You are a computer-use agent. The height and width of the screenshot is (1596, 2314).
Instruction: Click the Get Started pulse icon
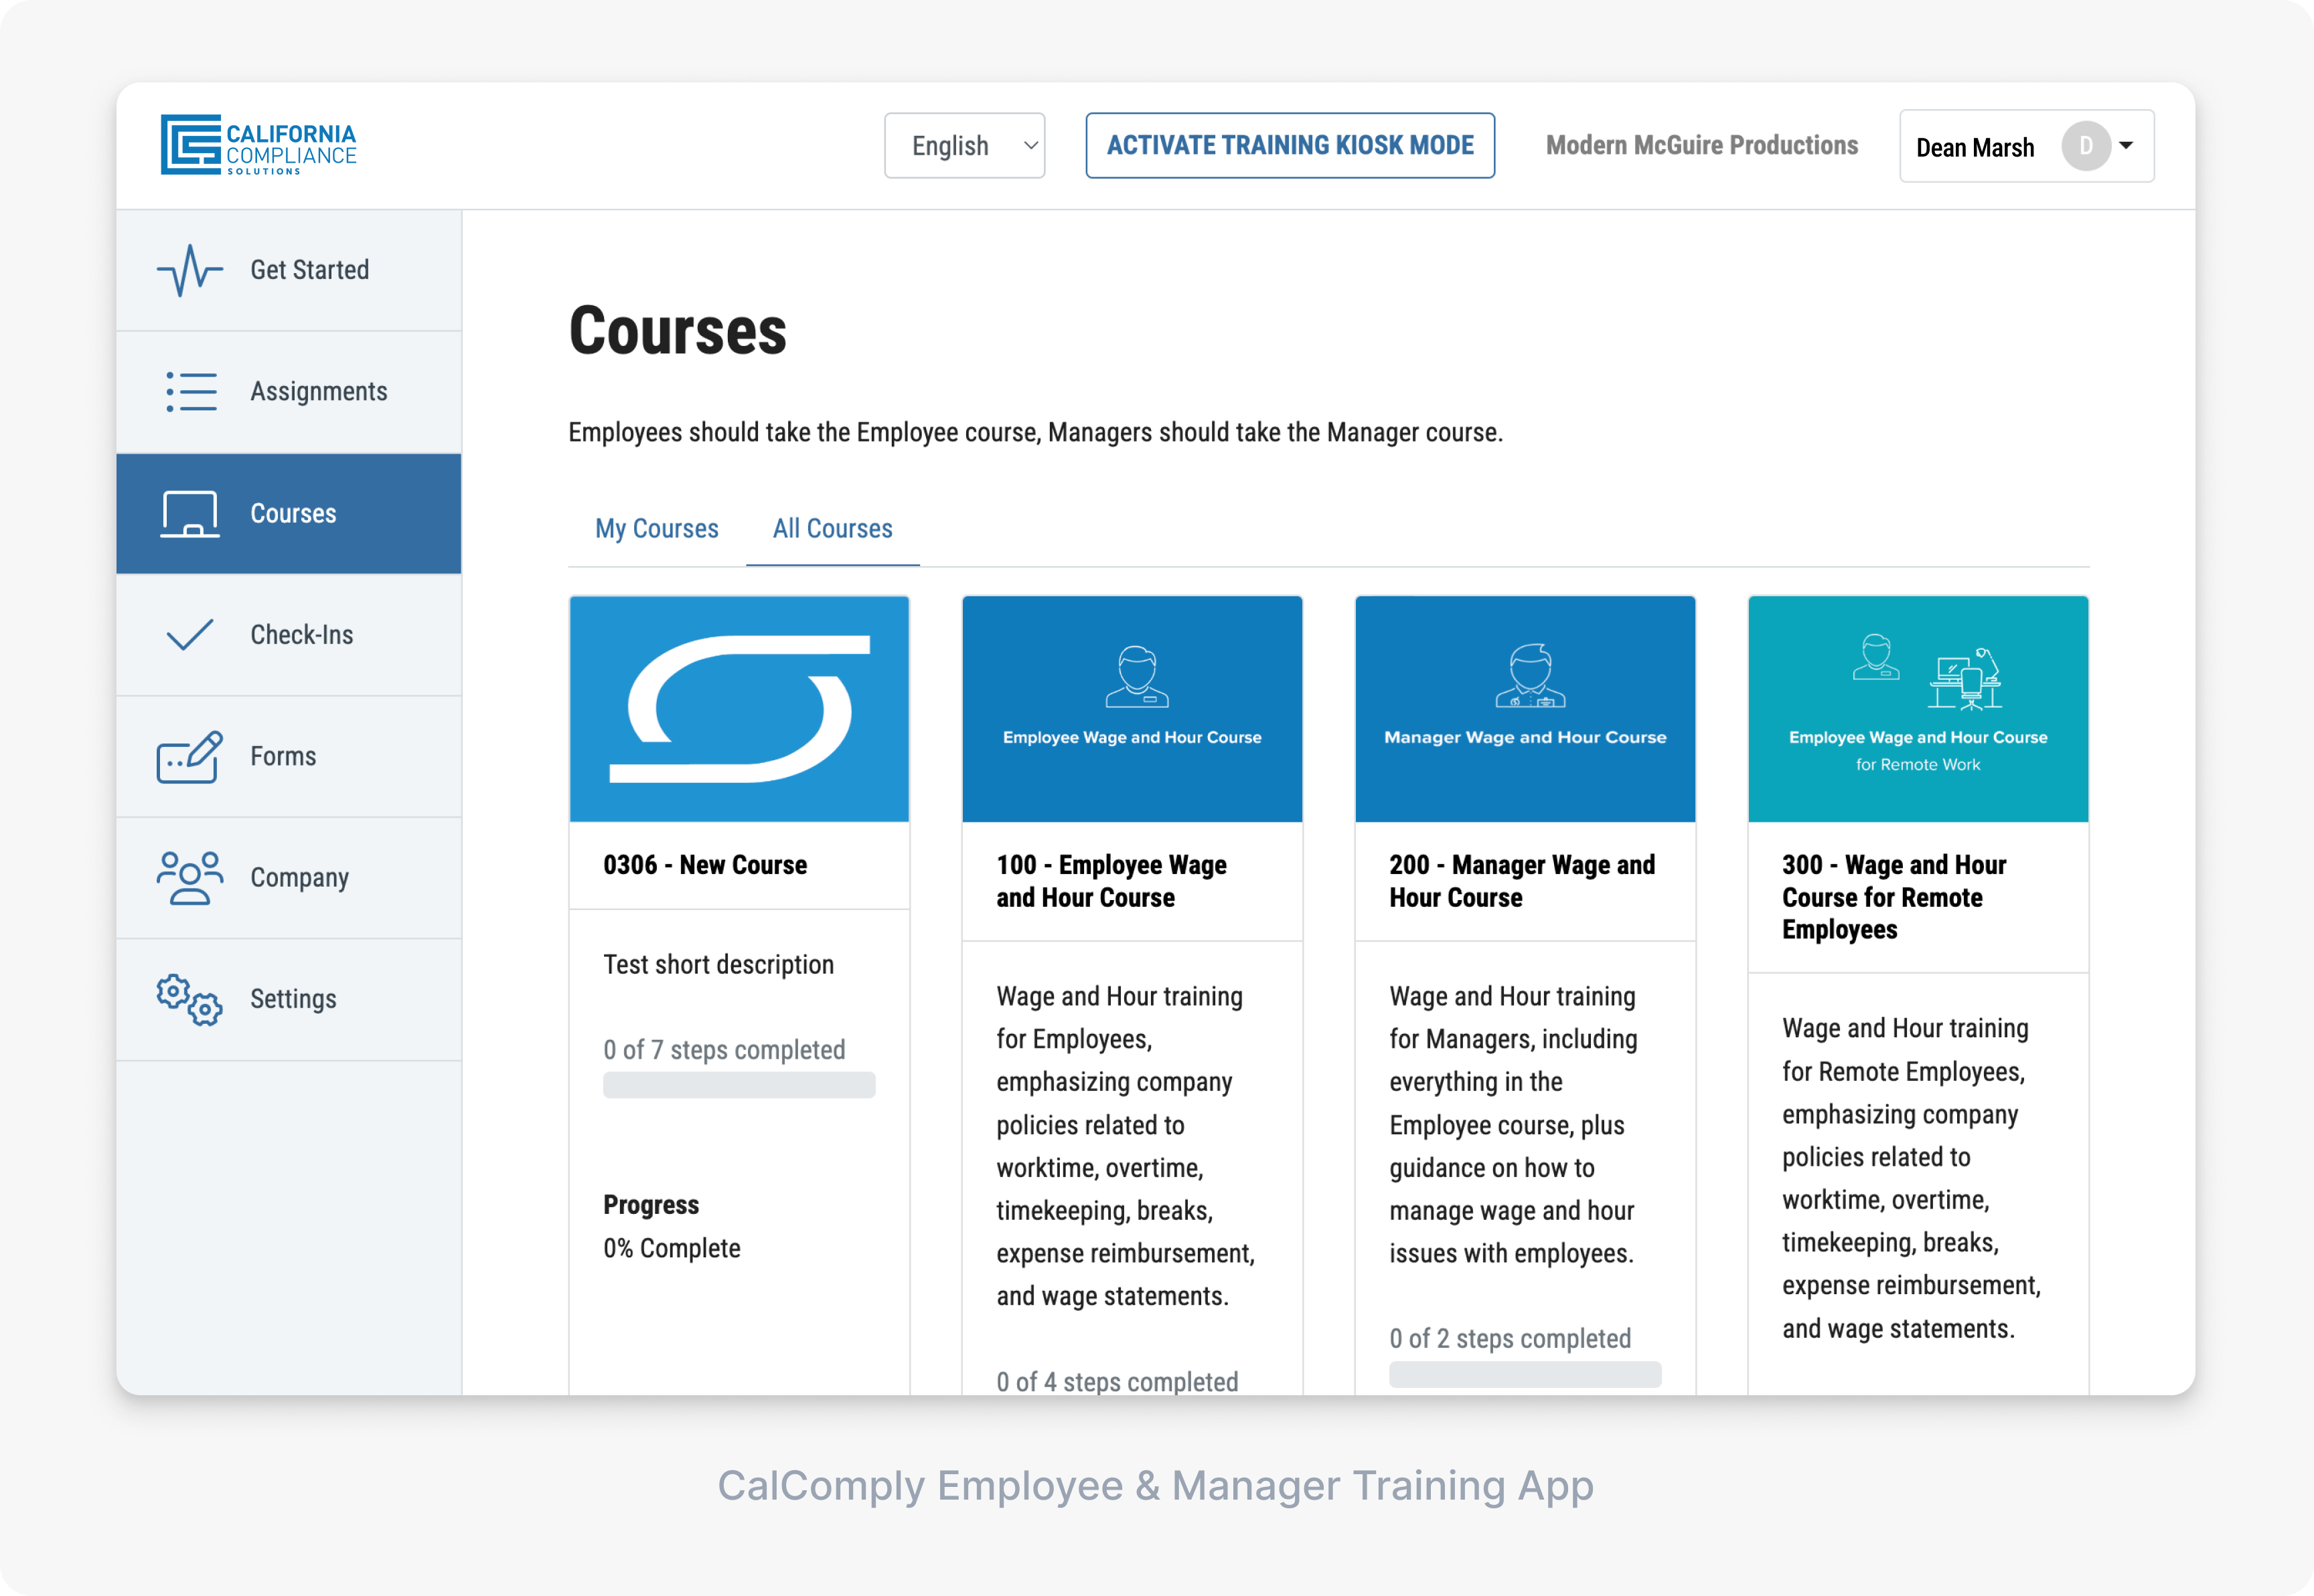(x=189, y=270)
